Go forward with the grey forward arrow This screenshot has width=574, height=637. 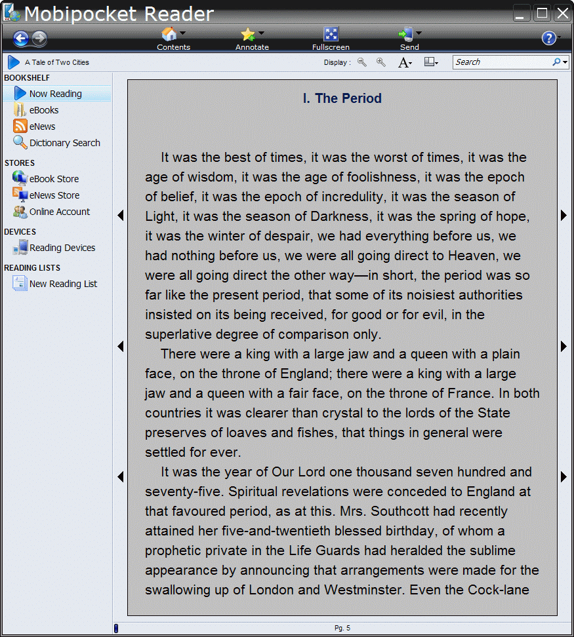[39, 39]
